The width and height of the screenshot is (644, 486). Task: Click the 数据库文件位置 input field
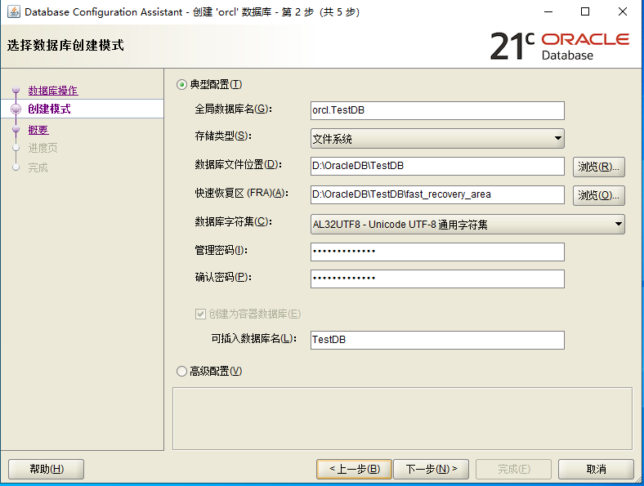(x=437, y=166)
